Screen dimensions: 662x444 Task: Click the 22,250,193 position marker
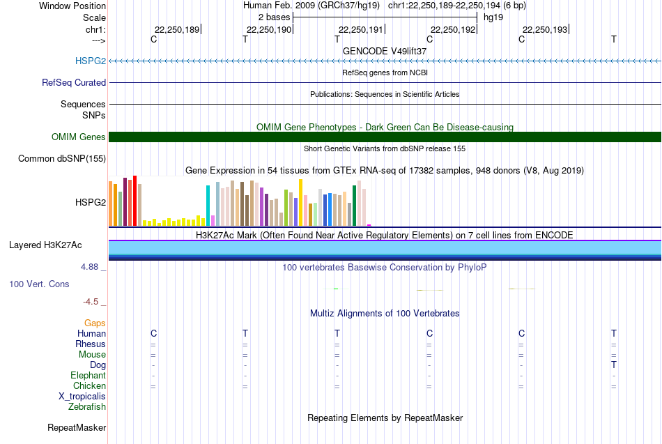[x=545, y=29]
